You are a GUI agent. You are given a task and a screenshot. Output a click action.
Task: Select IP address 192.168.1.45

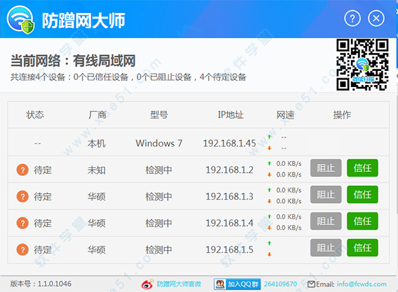(x=230, y=143)
